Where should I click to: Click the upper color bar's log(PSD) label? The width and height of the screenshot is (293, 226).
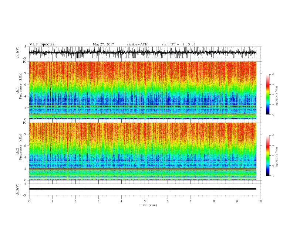pos(277,96)
